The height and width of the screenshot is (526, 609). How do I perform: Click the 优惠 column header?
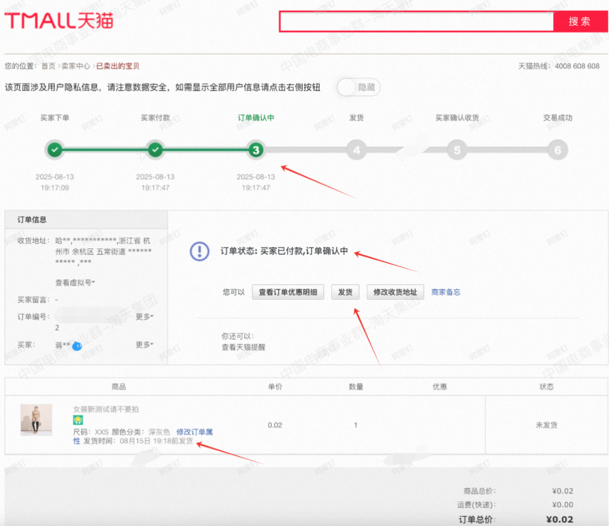pos(440,386)
